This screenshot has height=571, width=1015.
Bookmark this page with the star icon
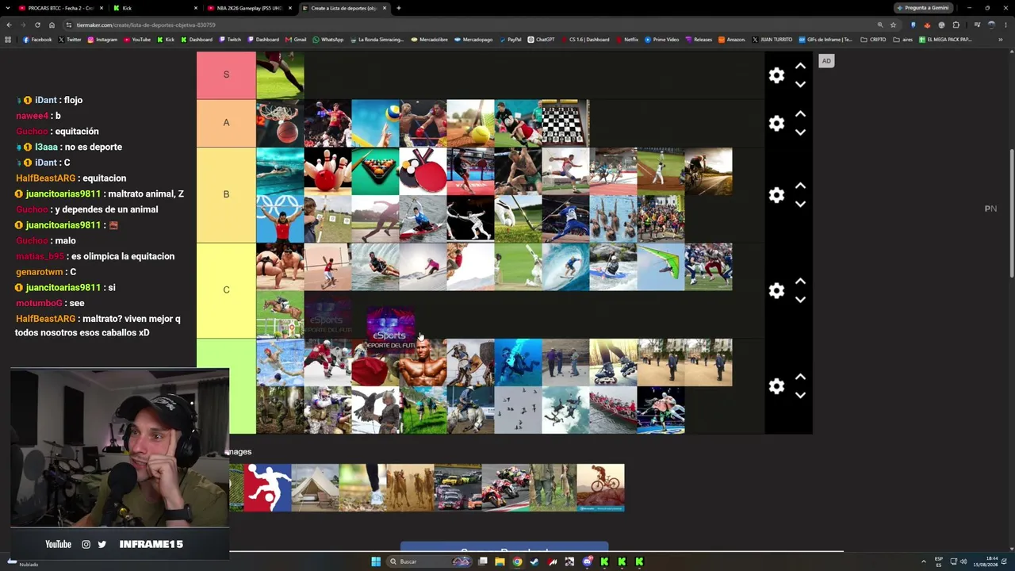point(893,25)
